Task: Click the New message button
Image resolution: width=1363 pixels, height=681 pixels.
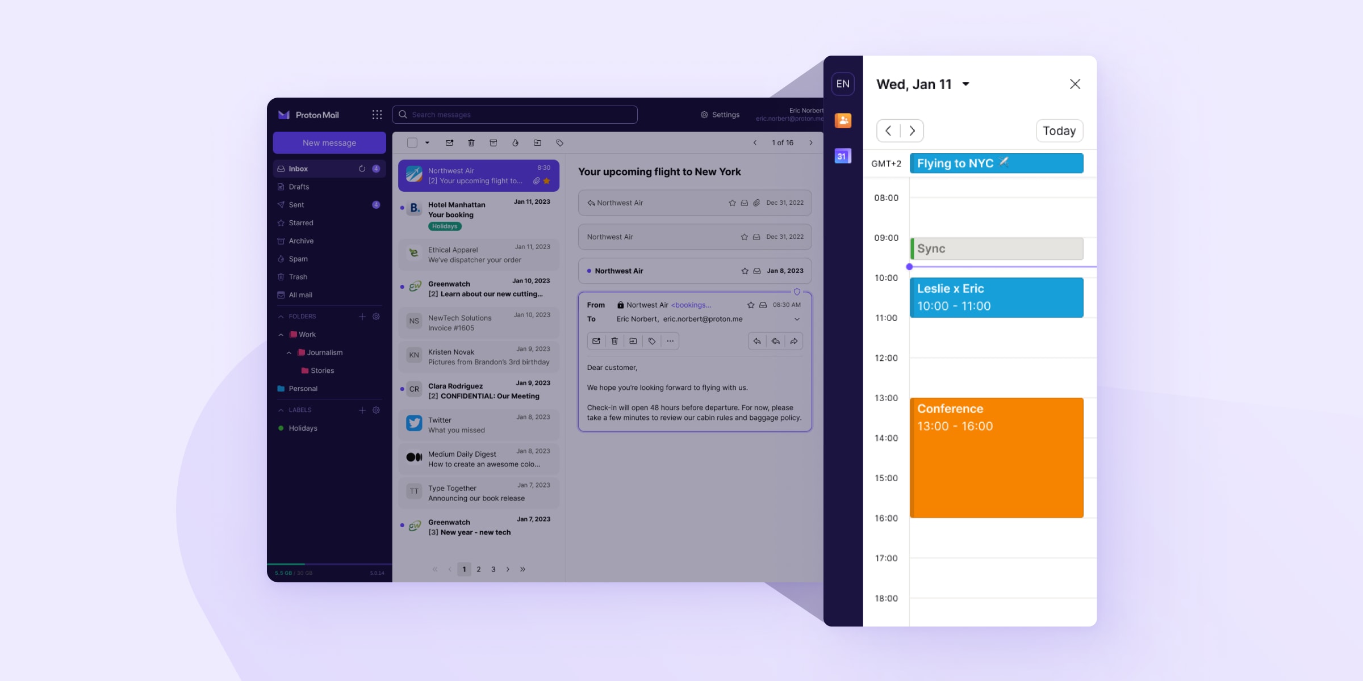Action: [329, 143]
